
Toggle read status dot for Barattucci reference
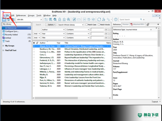pyautogui.click(x=34, y=49)
